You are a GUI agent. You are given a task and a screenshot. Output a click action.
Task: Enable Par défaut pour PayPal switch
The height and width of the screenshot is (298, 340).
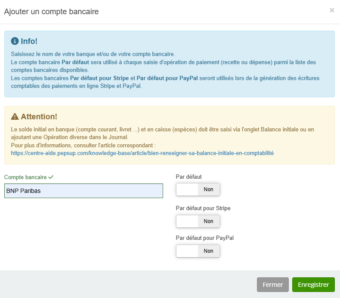(x=198, y=251)
